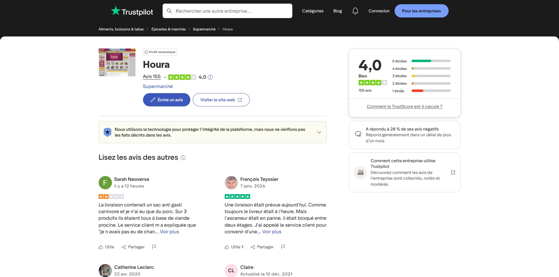Flag Sarah Neoverse's review
The image size is (559, 277).
[x=154, y=247]
